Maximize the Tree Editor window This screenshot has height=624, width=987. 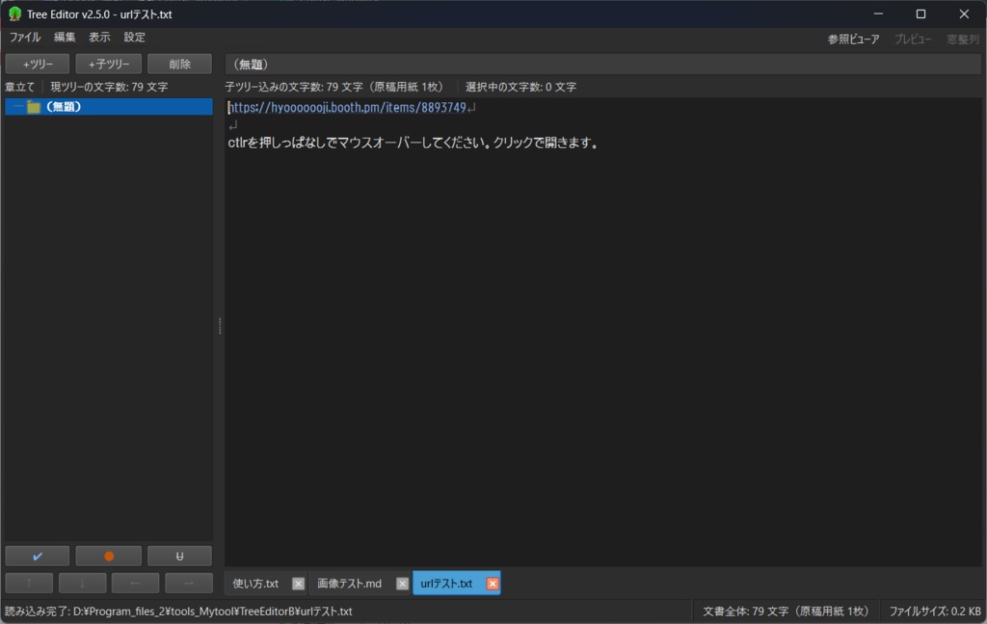click(x=920, y=13)
